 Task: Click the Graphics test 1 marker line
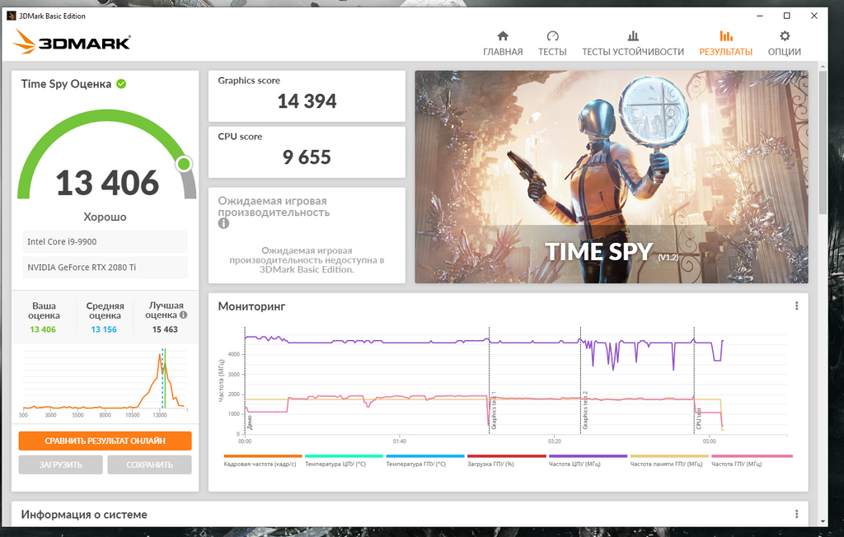pos(489,380)
